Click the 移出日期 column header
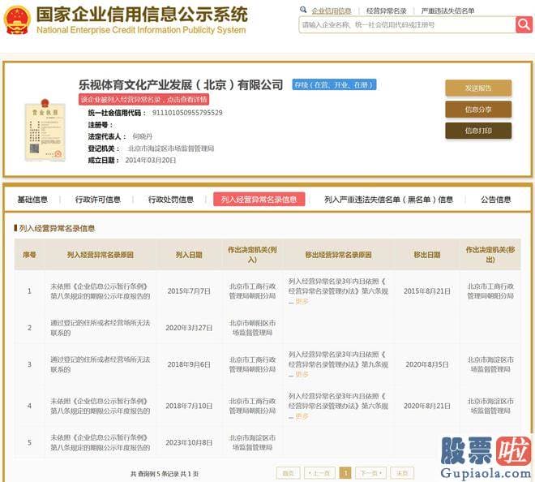 point(427,255)
